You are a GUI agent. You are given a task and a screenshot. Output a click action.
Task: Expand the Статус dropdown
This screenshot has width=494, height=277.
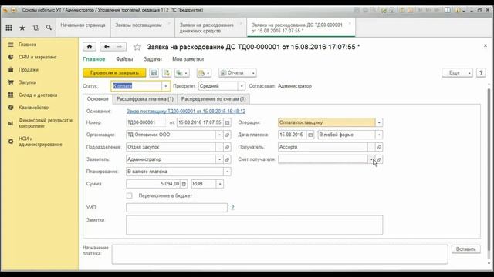click(166, 86)
